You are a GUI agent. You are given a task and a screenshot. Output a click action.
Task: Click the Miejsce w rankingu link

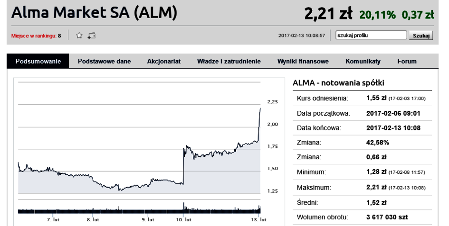tap(34, 36)
